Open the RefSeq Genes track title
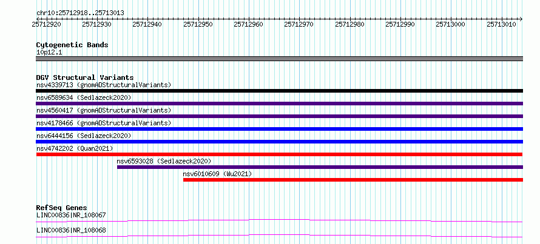Viewport: 540px width, 244px height. coord(62,208)
